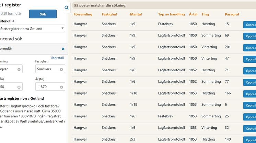Close the form panel with the X icon
The width and height of the screenshot is (256, 143).
pos(63,49)
